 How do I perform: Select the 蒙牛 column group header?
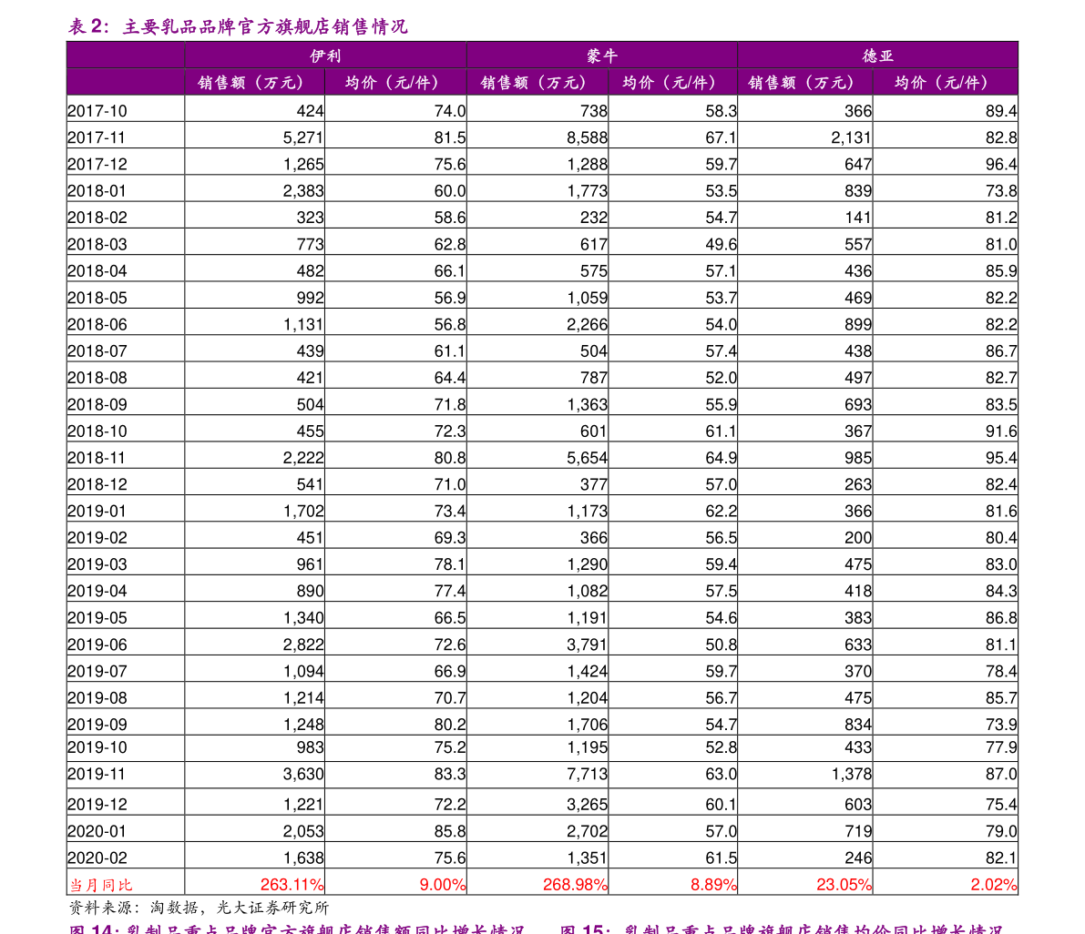[602, 56]
